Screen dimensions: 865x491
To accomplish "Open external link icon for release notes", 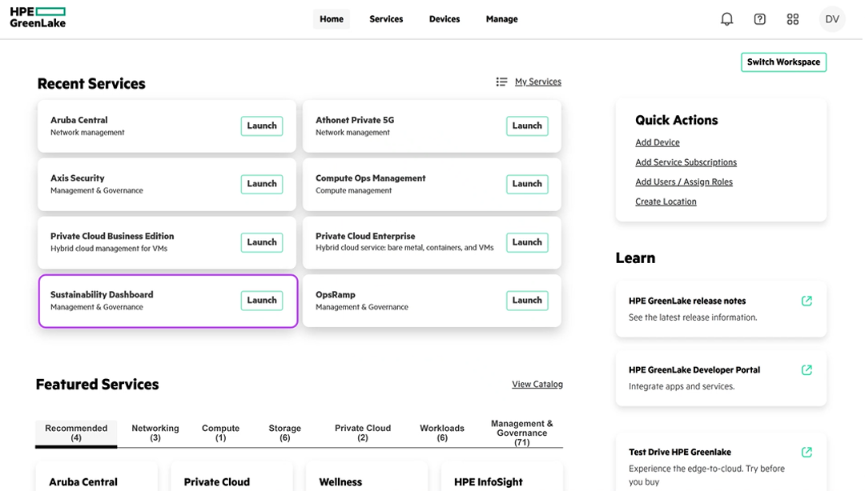I will pyautogui.click(x=807, y=301).
